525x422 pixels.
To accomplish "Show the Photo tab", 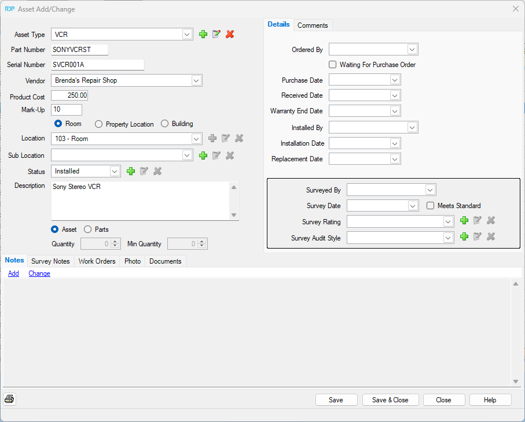I will (133, 261).
